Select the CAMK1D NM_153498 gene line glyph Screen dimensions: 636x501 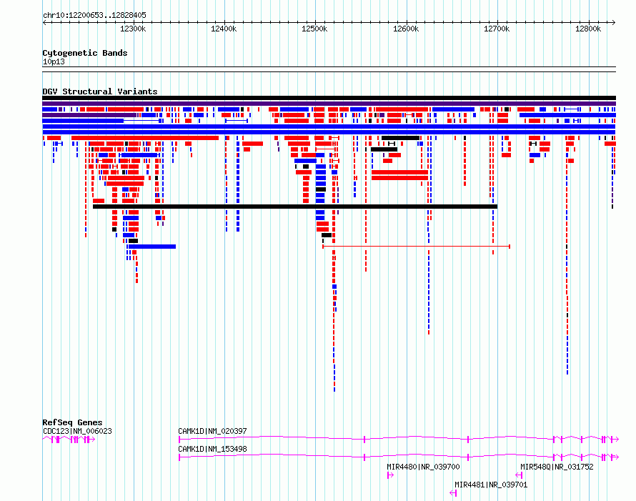pyautogui.click(x=399, y=457)
